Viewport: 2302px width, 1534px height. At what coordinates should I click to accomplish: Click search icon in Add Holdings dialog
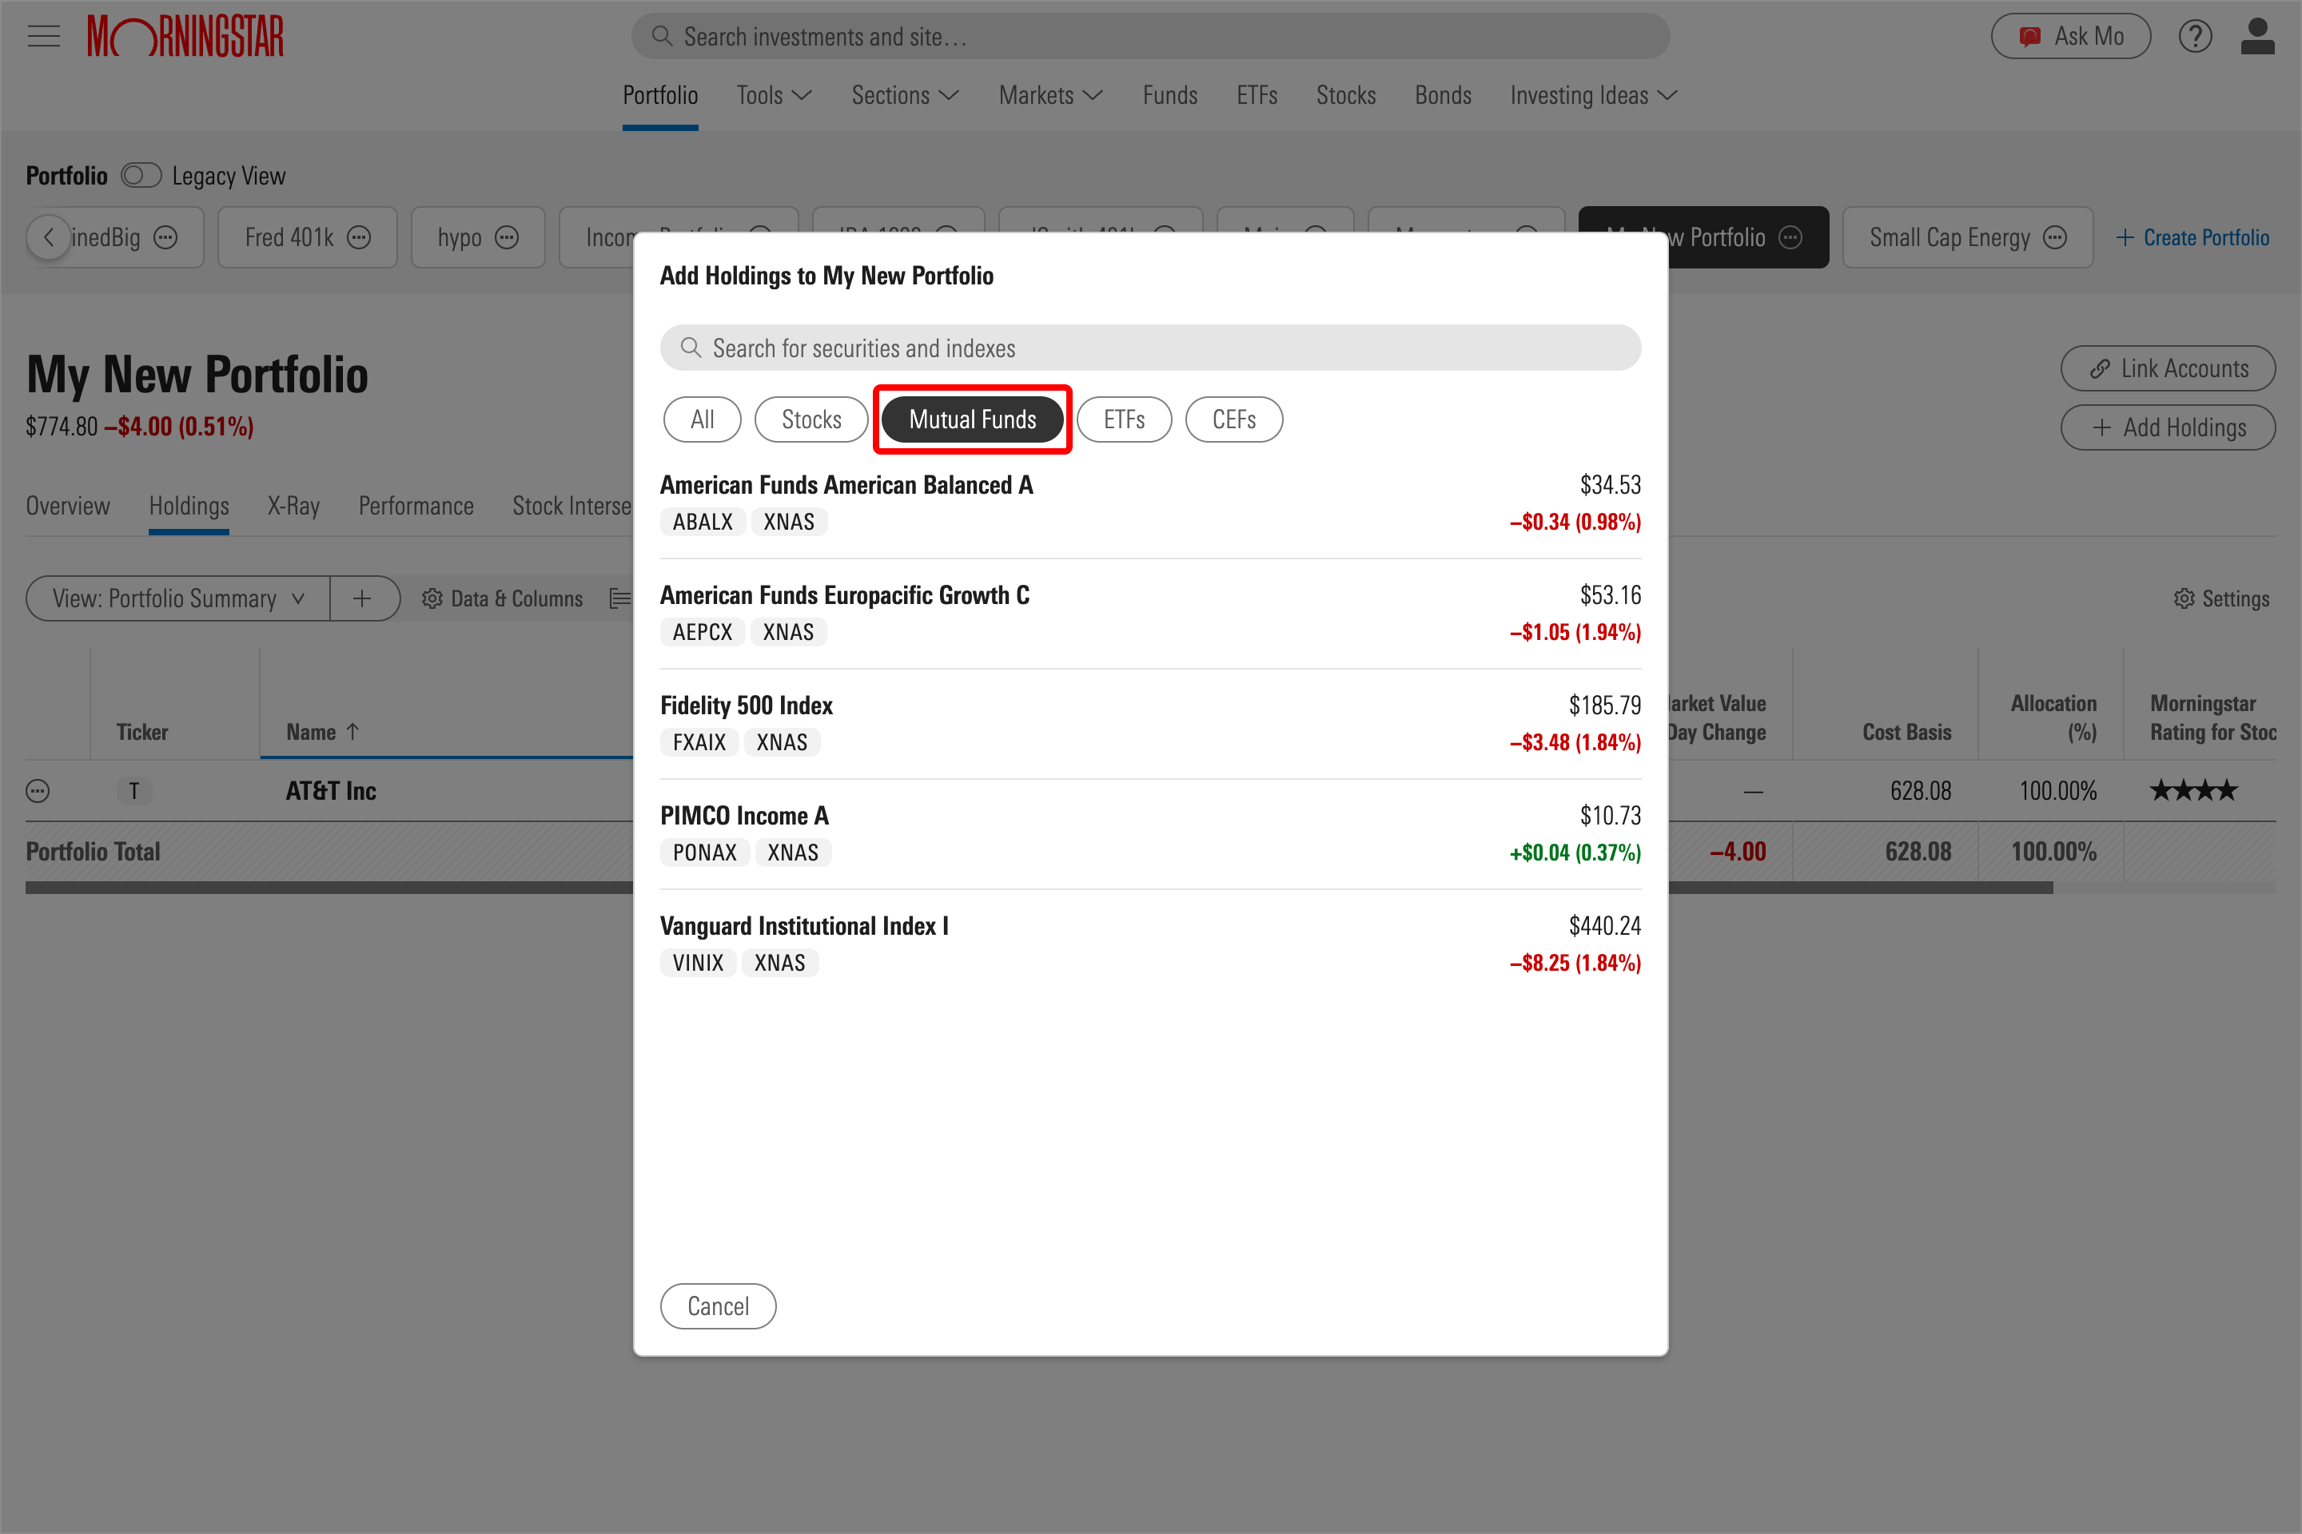point(691,348)
